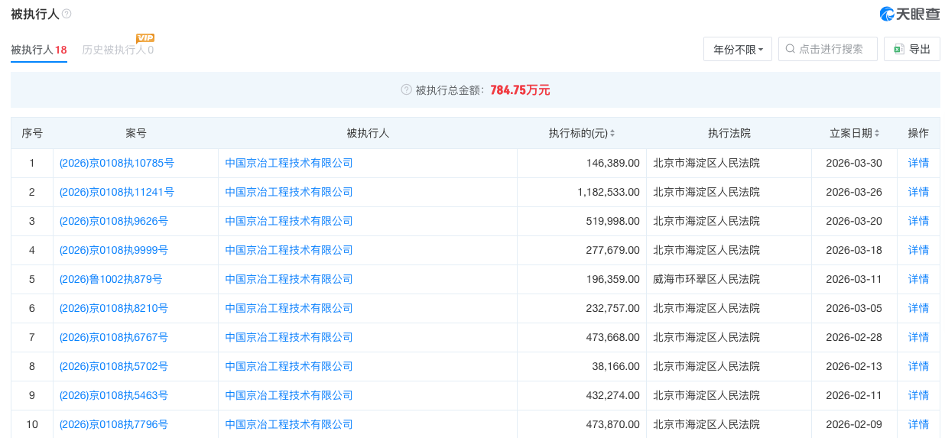Click the VIP badge on 历史被执行人

coord(145,38)
